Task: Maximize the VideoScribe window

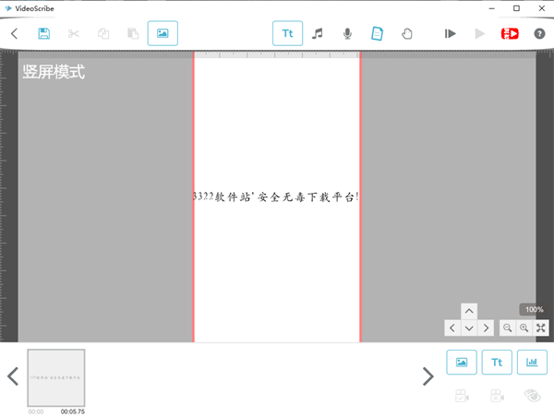Action: [x=516, y=8]
